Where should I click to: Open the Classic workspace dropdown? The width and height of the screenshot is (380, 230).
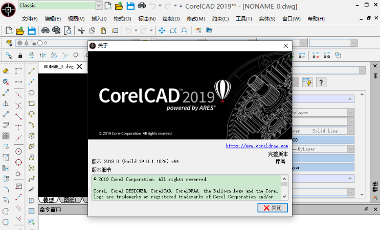coord(99,6)
